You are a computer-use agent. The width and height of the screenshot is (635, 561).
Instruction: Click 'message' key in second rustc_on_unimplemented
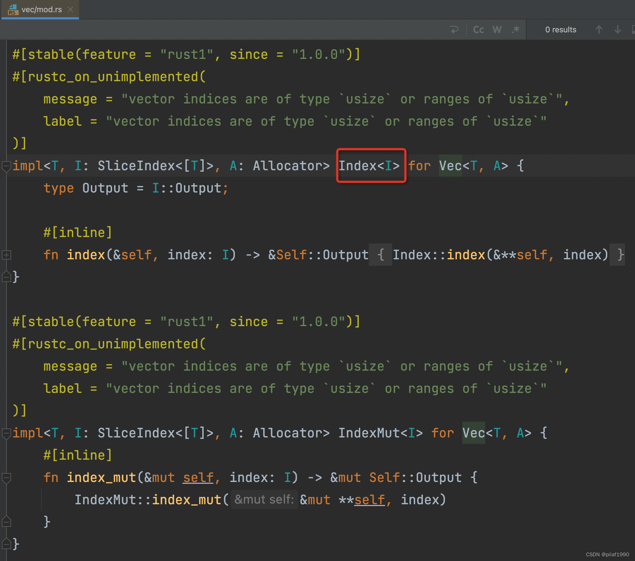tap(70, 366)
